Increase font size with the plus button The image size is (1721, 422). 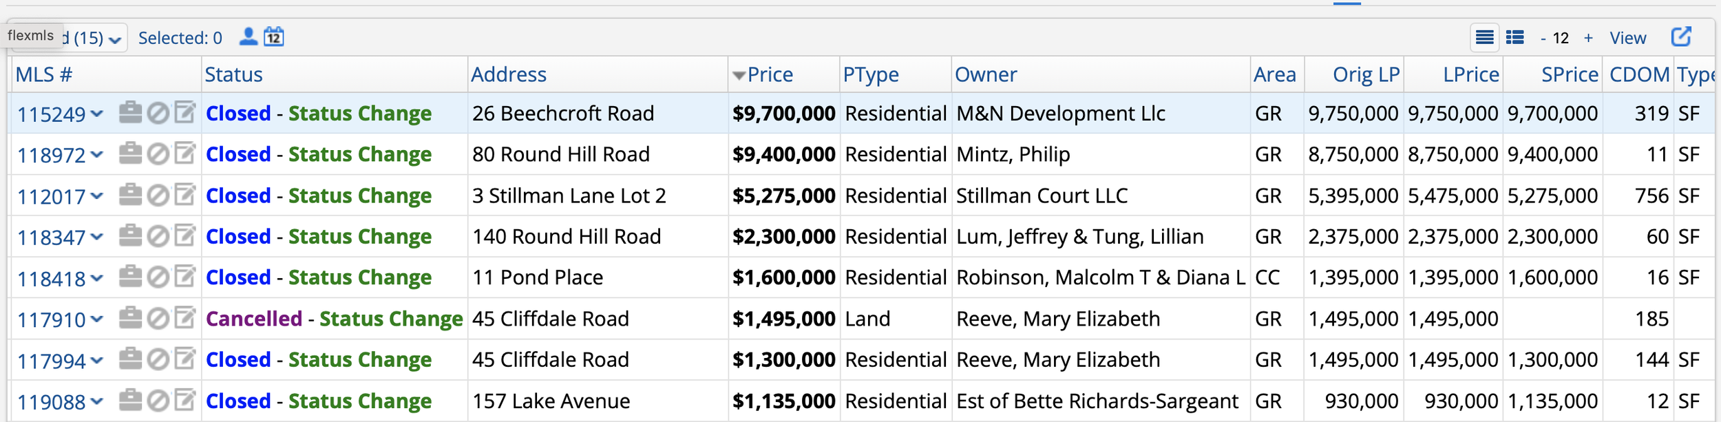[x=1588, y=38]
